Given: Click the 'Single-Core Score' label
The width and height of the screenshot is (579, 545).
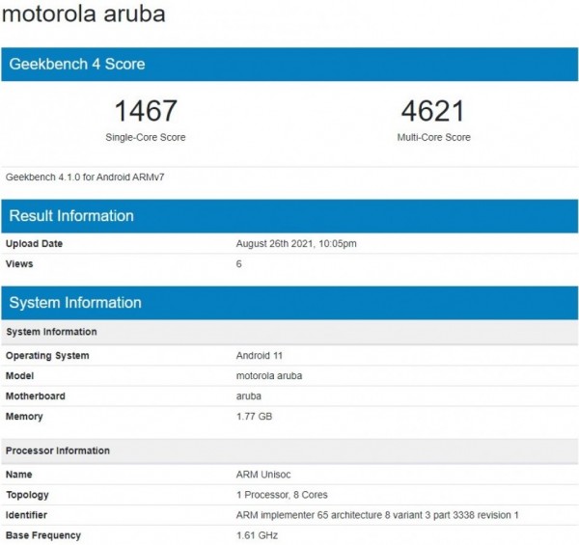Looking at the screenshot, I should tap(146, 137).
